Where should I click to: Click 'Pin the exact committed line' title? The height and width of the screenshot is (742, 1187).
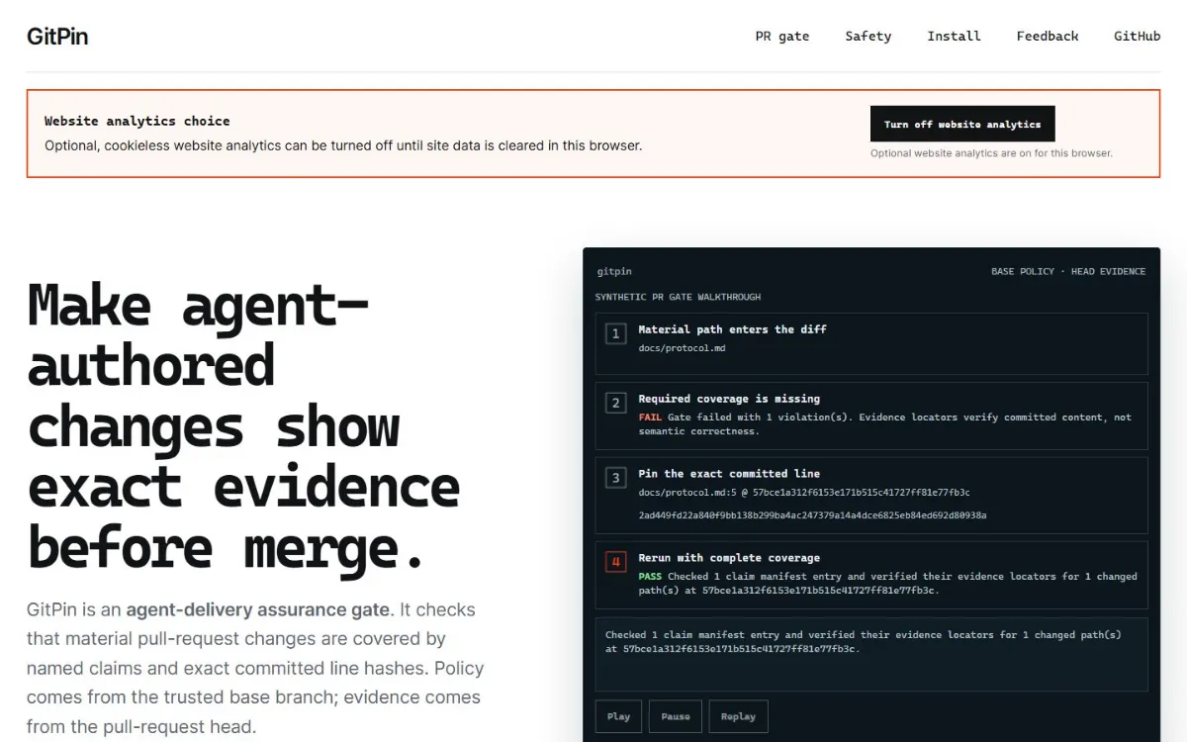(729, 474)
